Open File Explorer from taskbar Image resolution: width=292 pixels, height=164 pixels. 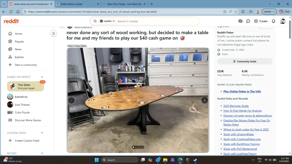[x=165, y=160]
